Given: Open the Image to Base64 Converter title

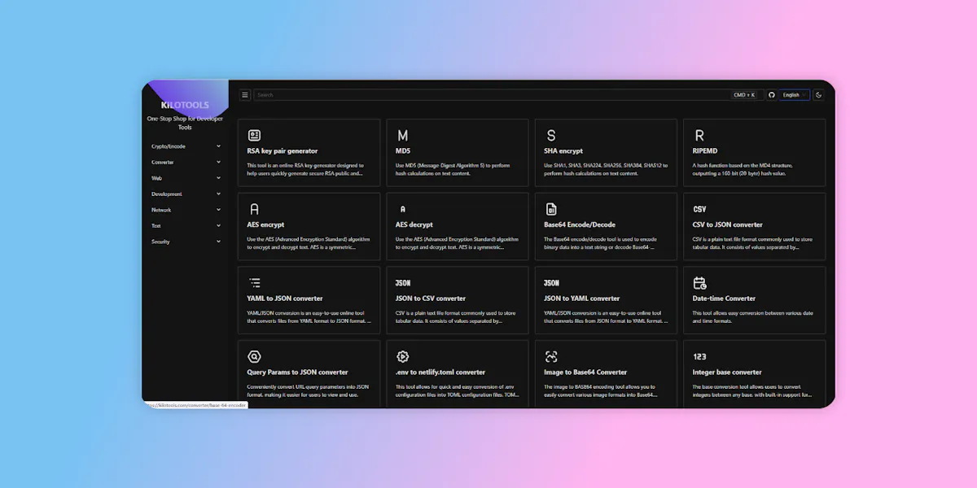Looking at the screenshot, I should 585,373.
